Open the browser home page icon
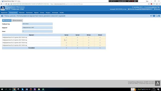 pyautogui.click(x=9, y=4)
